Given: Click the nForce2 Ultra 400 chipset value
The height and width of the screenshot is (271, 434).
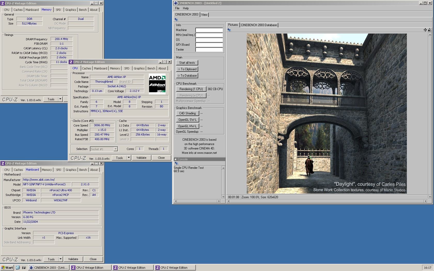Looking at the screenshot, I should pos(61,190).
